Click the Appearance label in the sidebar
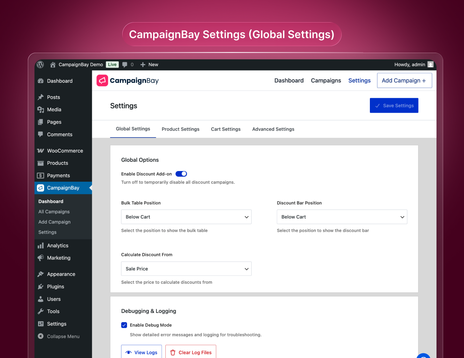 [x=61, y=274]
